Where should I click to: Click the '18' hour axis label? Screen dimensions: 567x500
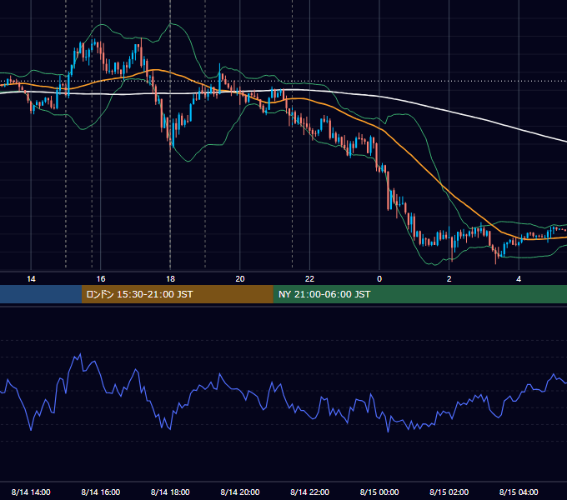pos(170,279)
